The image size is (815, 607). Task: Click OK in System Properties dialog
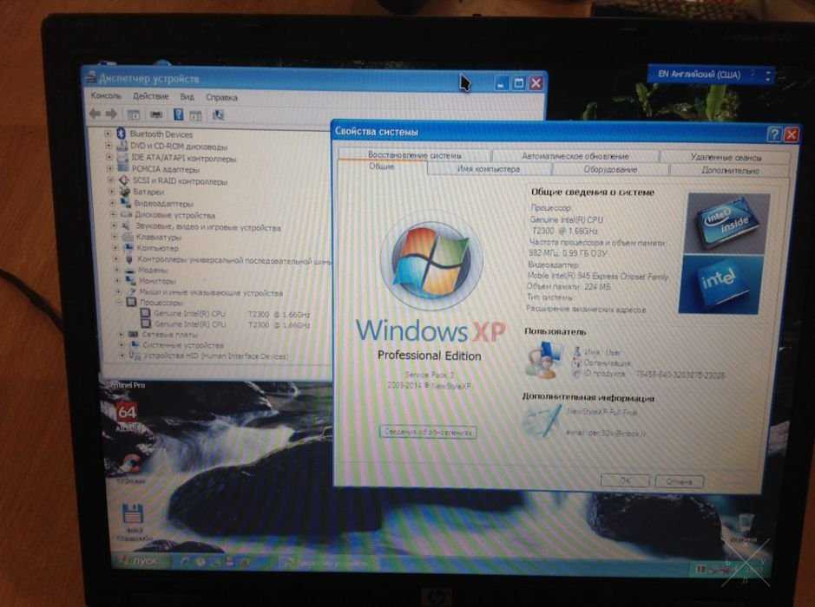click(625, 480)
